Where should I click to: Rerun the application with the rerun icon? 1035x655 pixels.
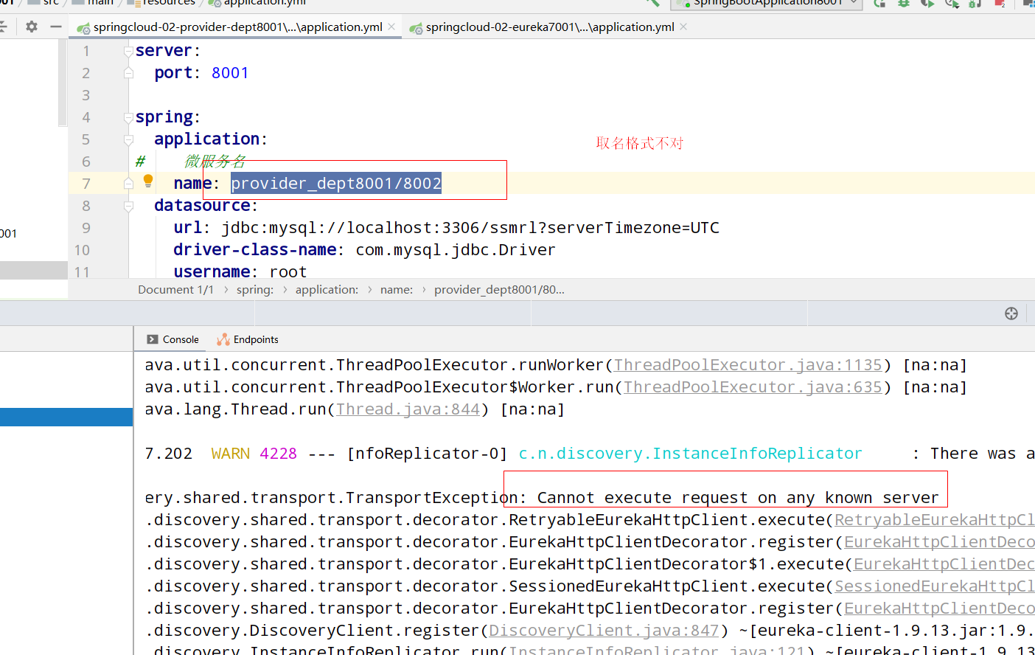point(880,3)
